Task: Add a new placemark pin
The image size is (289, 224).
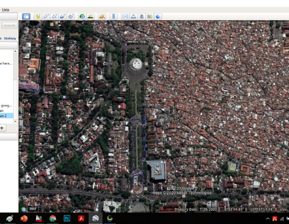Action: click(x=37, y=17)
